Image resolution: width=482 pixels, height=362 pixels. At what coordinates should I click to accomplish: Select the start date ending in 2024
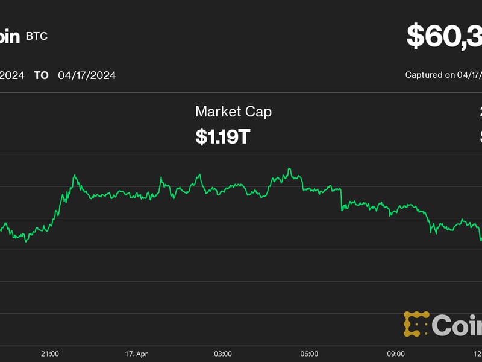tap(12, 75)
